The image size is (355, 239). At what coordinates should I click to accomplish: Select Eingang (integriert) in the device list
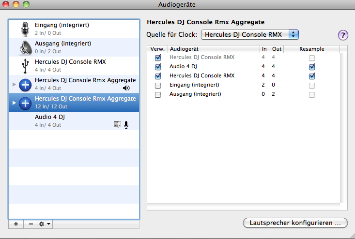74,29
